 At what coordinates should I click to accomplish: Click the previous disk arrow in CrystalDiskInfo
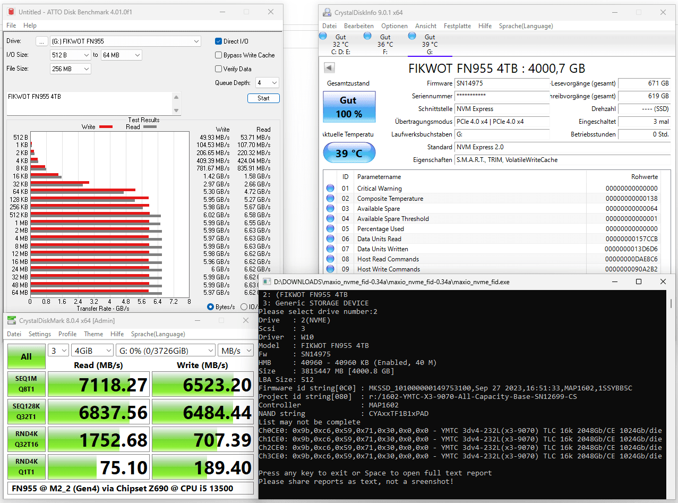point(329,68)
